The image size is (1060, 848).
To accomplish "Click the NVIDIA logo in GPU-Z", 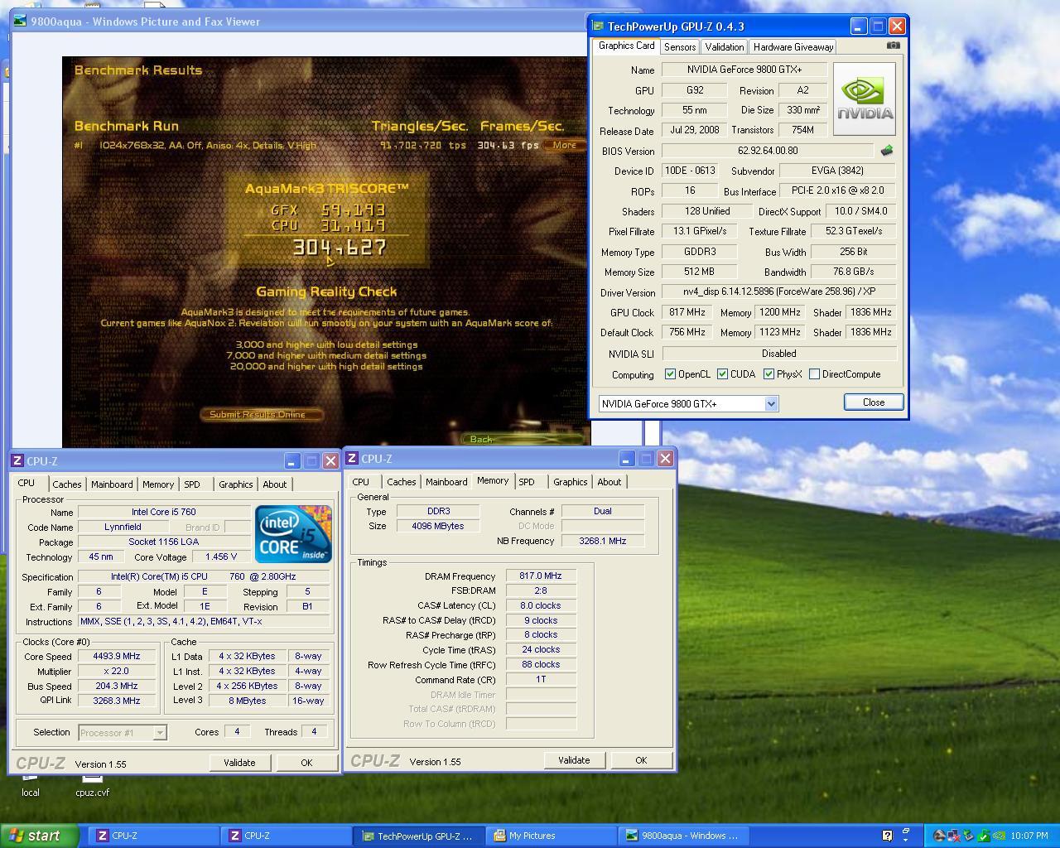I will (864, 99).
